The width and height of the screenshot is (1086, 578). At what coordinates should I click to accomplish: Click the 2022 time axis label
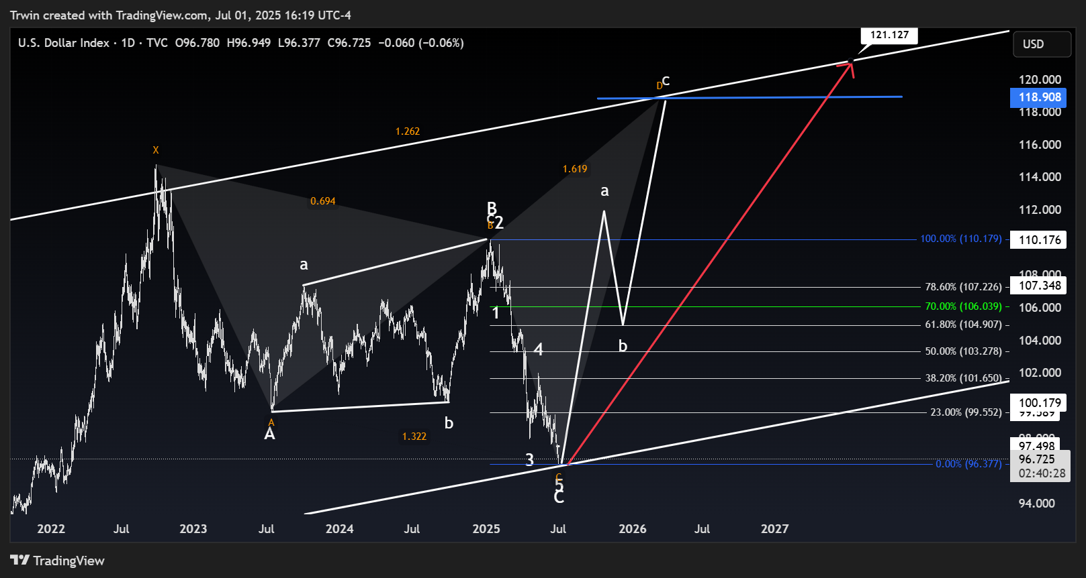point(51,529)
